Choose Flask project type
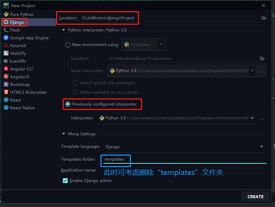275x207 pixels. coord(29,30)
